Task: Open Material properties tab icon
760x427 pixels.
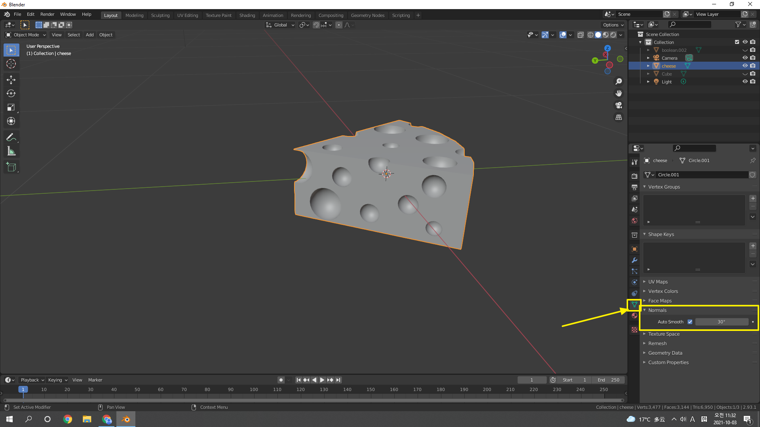Action: (635, 316)
